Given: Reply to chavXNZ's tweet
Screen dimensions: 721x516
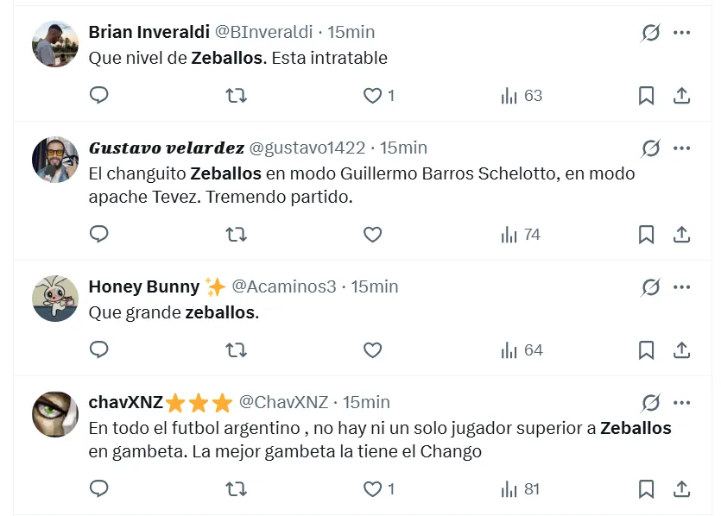Looking at the screenshot, I should point(99,489).
